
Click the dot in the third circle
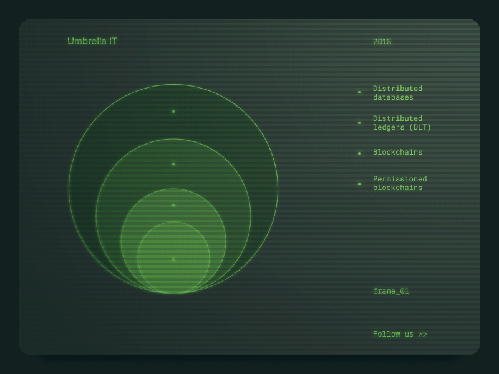pos(173,205)
